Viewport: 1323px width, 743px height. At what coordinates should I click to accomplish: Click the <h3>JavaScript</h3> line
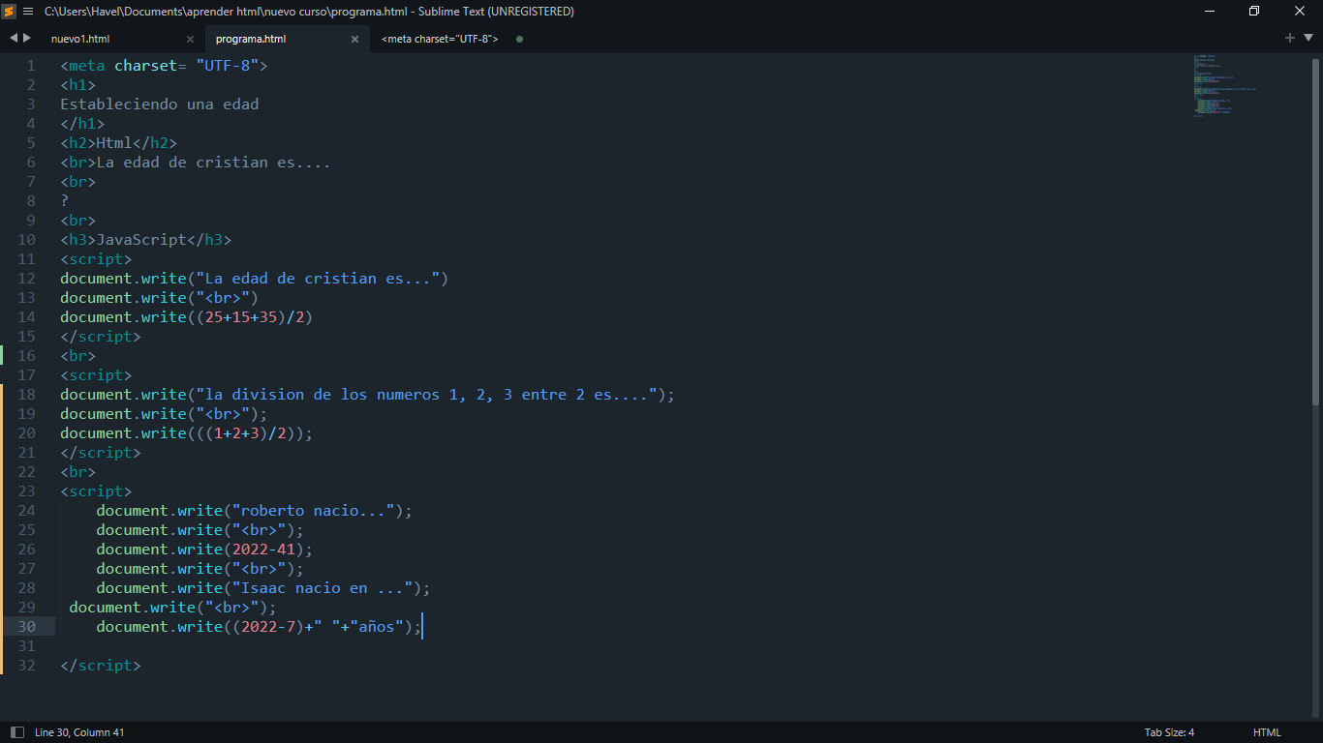click(x=146, y=240)
